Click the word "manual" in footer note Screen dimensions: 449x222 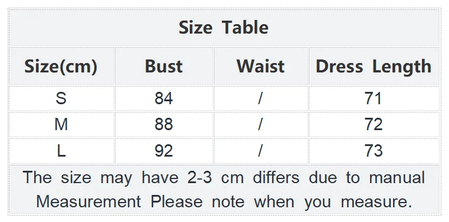[x=397, y=177]
